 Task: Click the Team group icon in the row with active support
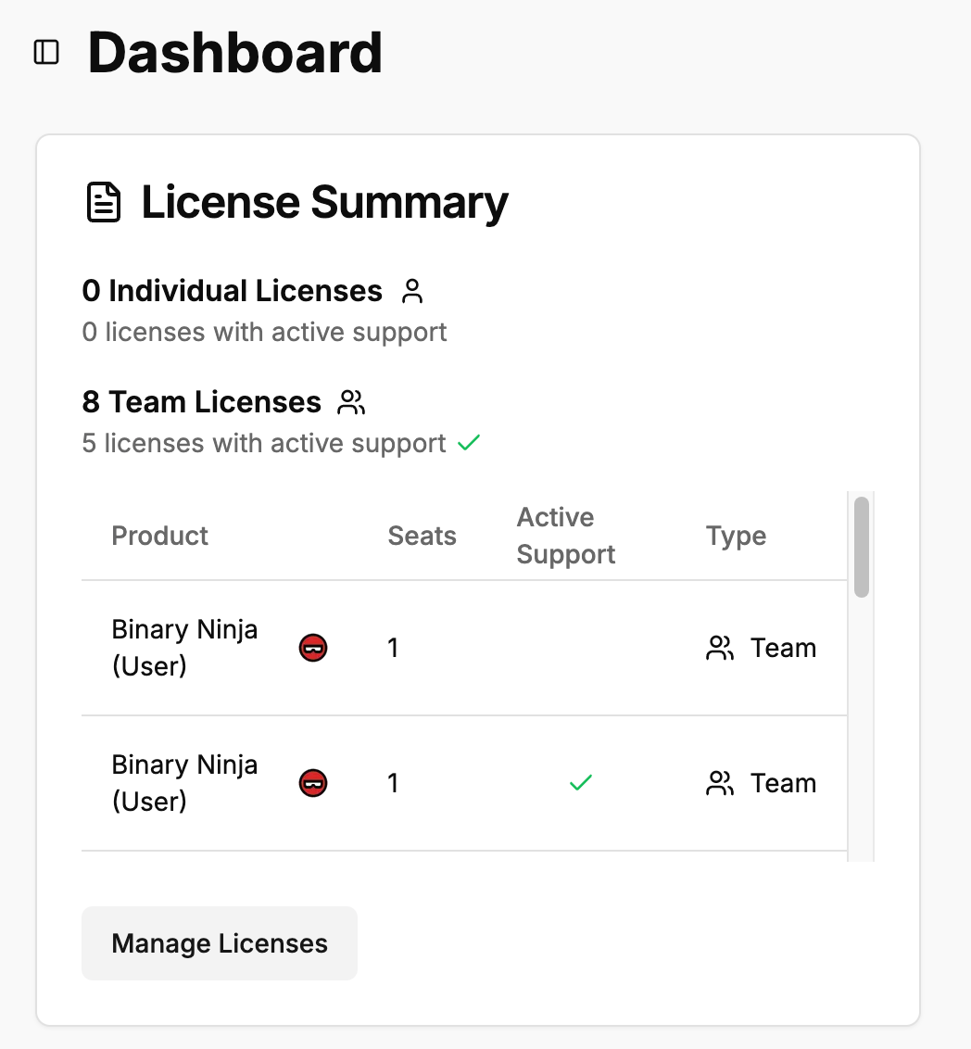[720, 783]
